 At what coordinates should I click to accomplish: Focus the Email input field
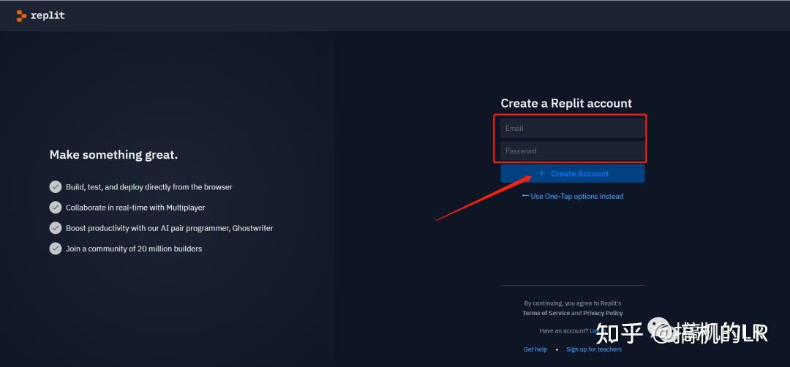[572, 129]
